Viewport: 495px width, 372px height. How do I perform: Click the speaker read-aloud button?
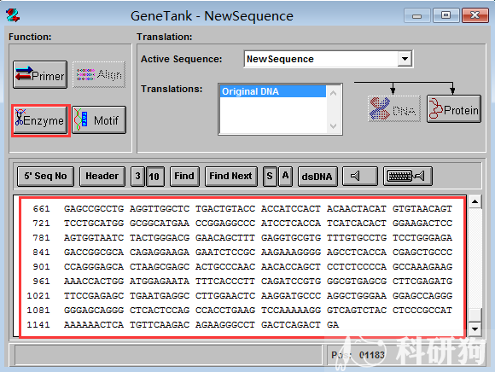(x=360, y=176)
